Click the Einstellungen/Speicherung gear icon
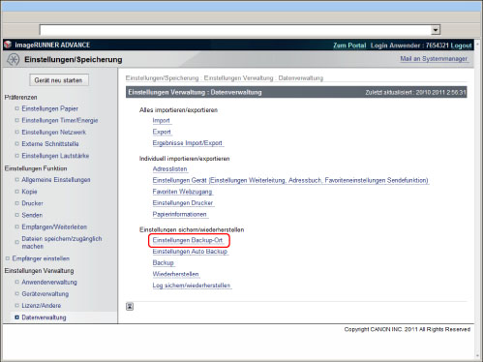Screen dimensions: 483x362 click(14, 59)
